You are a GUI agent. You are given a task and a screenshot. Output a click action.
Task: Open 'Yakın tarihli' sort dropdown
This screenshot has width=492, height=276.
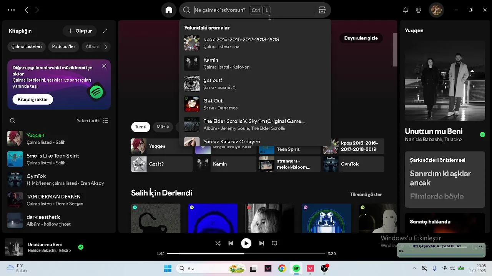(x=92, y=120)
